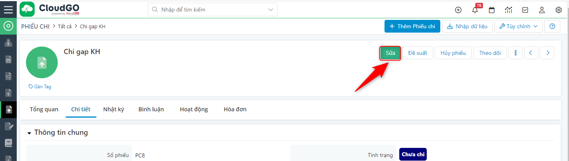
Task: Click the Thêm Phiếu chi button
Action: [412, 26]
